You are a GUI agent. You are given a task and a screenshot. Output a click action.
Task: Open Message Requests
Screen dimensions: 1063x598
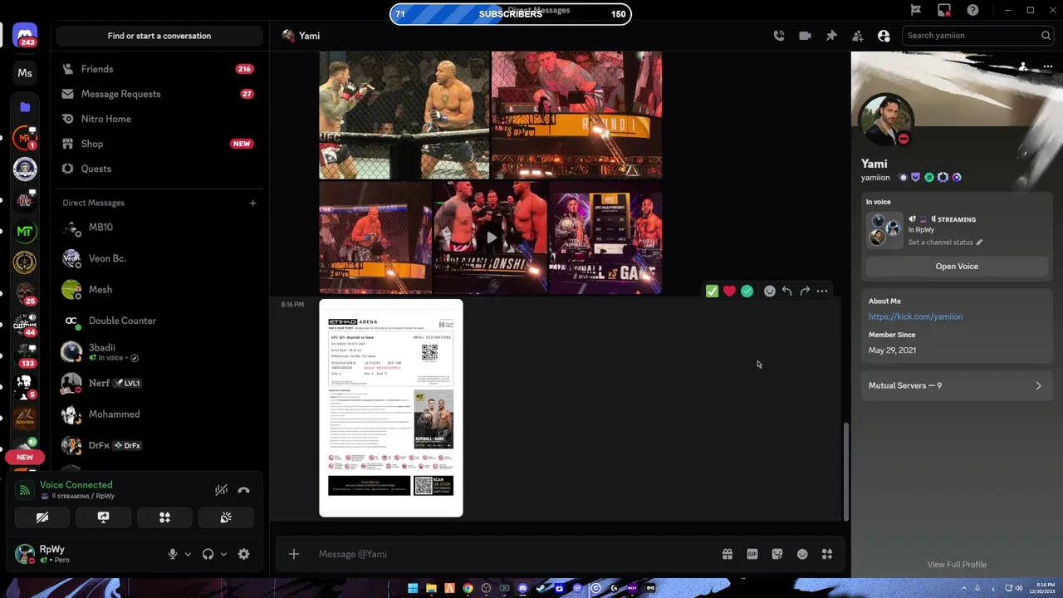159,94
